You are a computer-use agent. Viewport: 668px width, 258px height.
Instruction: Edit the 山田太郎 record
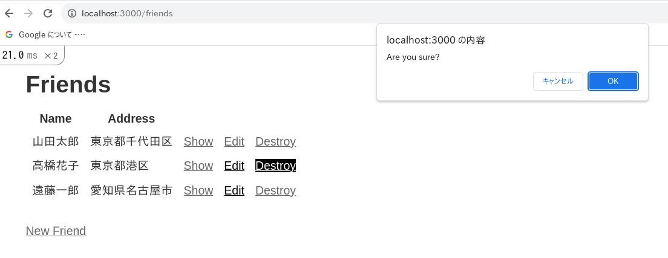(234, 141)
